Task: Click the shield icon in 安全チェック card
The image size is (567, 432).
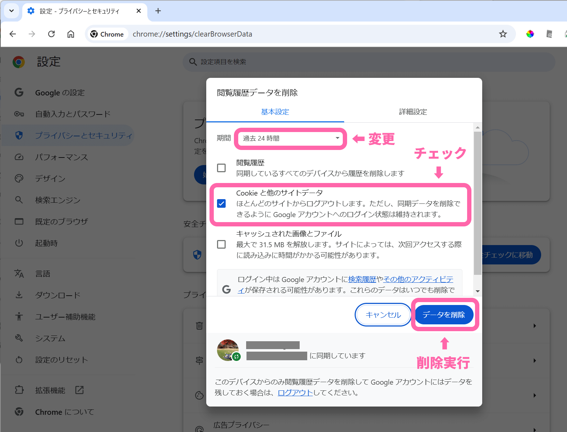Action: [x=197, y=255]
